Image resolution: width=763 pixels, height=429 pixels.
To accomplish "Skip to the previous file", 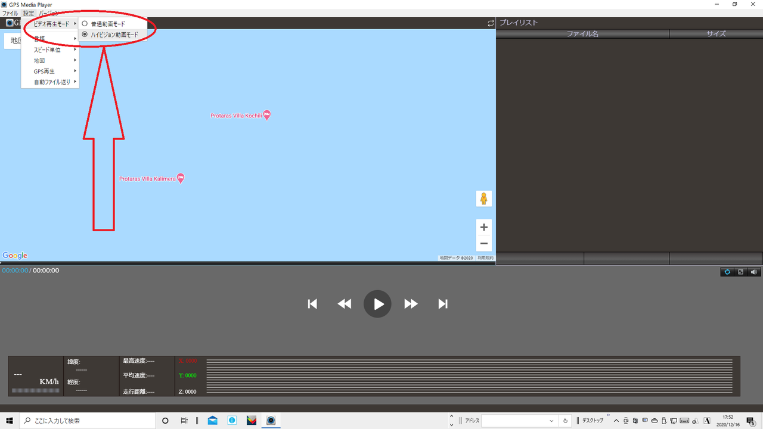I will 312,304.
